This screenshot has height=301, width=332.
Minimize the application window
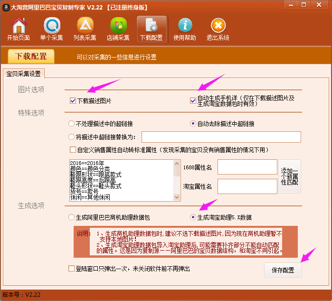point(291,5)
